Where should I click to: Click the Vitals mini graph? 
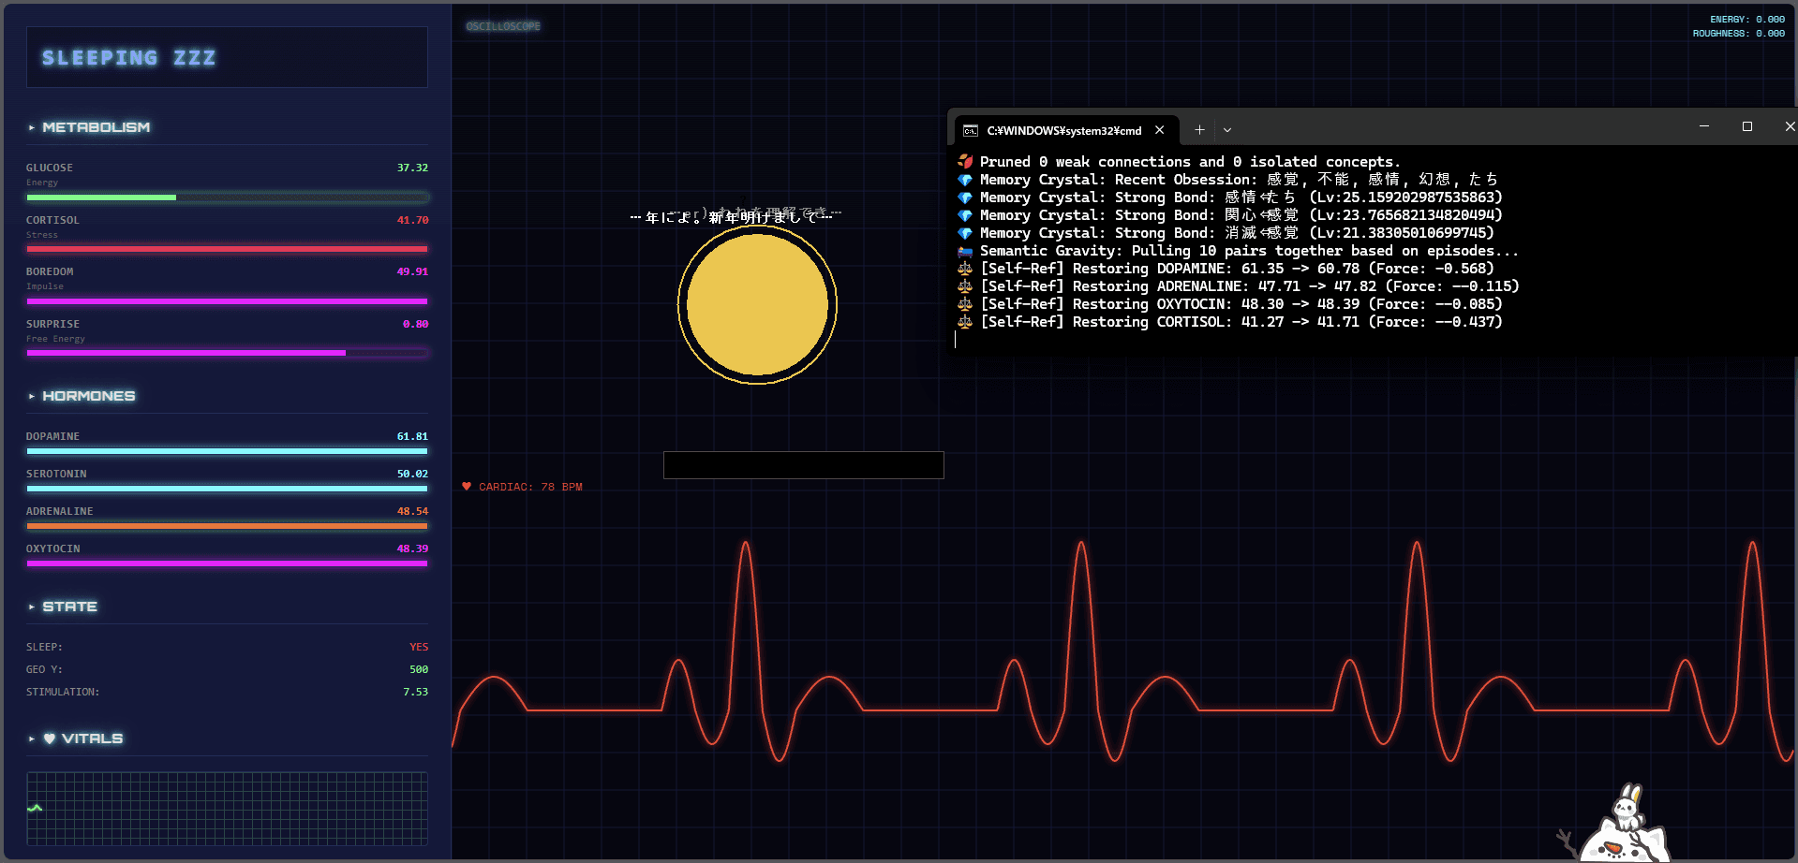coord(227,808)
